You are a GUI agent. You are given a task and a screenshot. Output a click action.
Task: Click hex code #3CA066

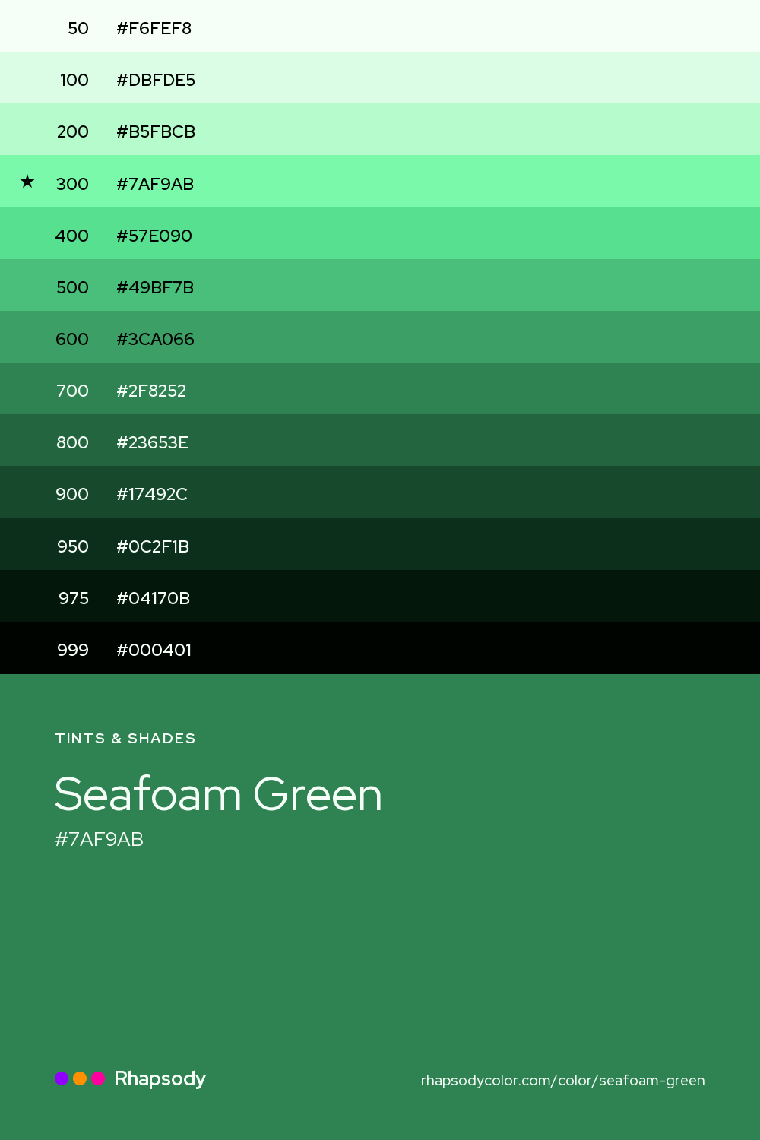[x=155, y=339]
